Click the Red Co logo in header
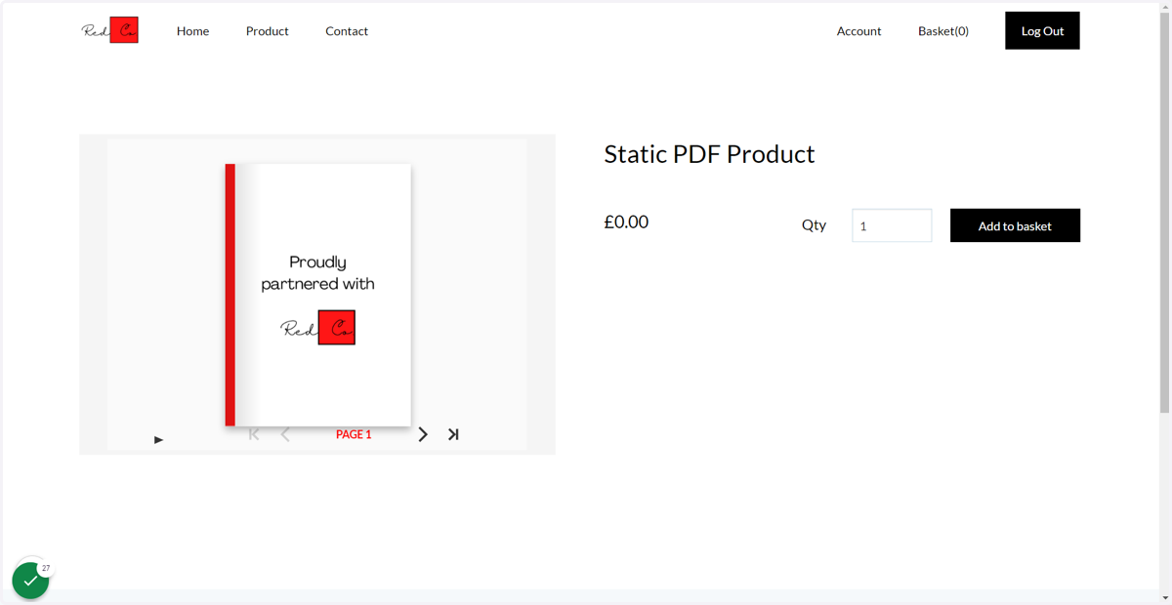The height and width of the screenshot is (605, 1172). (109, 30)
